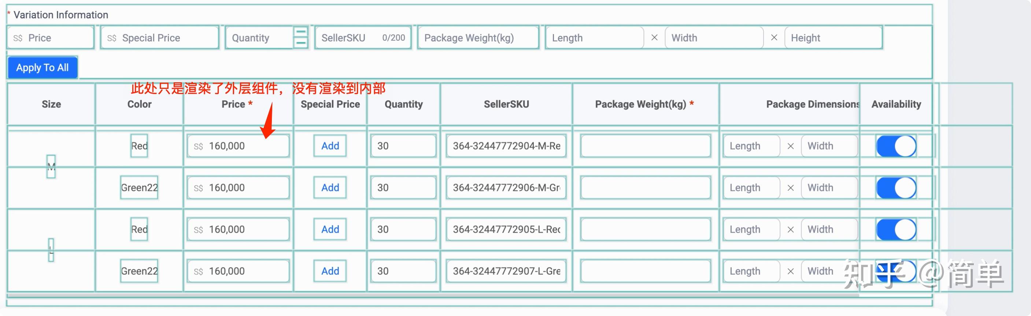Click the Availability column header
The width and height of the screenshot is (1031, 316).
tap(896, 104)
